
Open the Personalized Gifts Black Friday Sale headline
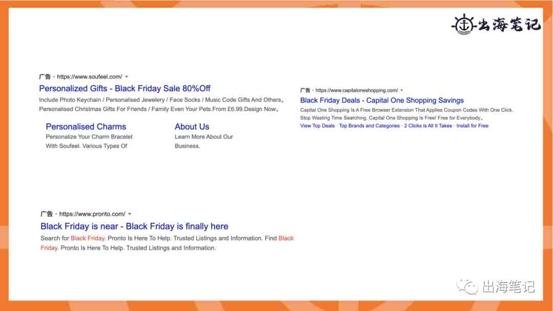124,88
